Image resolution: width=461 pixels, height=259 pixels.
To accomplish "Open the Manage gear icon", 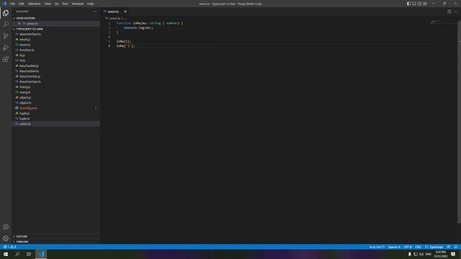I will tap(6, 238).
